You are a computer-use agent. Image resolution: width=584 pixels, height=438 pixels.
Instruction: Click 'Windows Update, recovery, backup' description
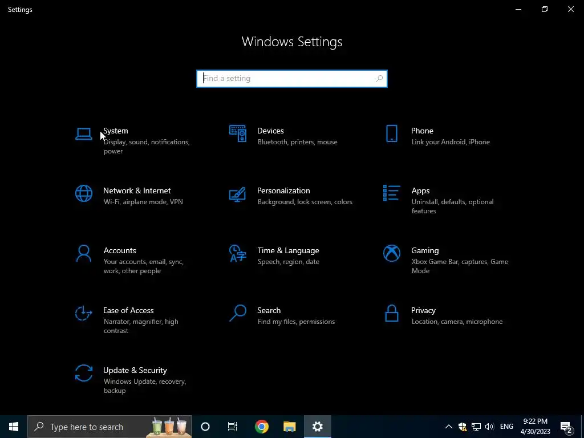(144, 386)
